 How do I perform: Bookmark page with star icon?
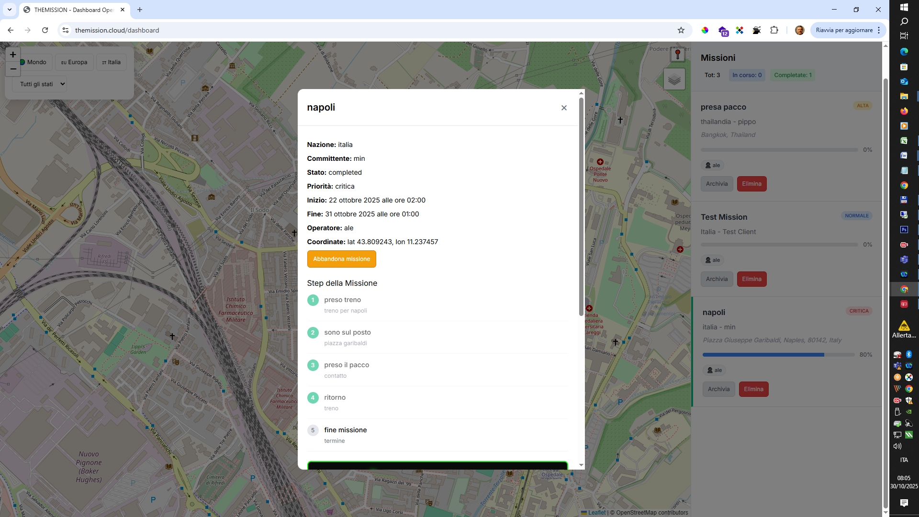pos(681,30)
